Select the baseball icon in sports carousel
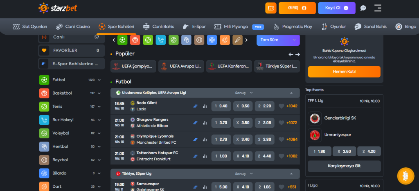Image resolution: width=419 pixels, height=191 pixels. click(199, 40)
